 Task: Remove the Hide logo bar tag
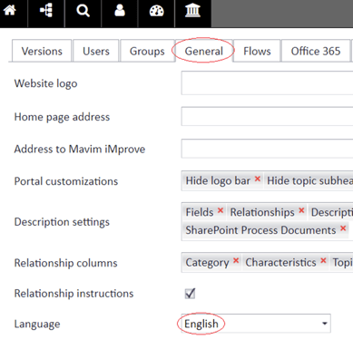point(258,179)
